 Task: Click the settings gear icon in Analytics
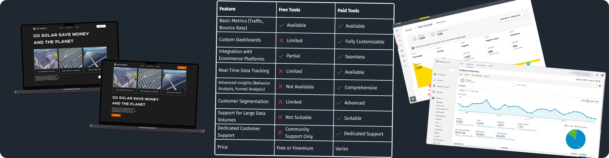(x=597, y=75)
